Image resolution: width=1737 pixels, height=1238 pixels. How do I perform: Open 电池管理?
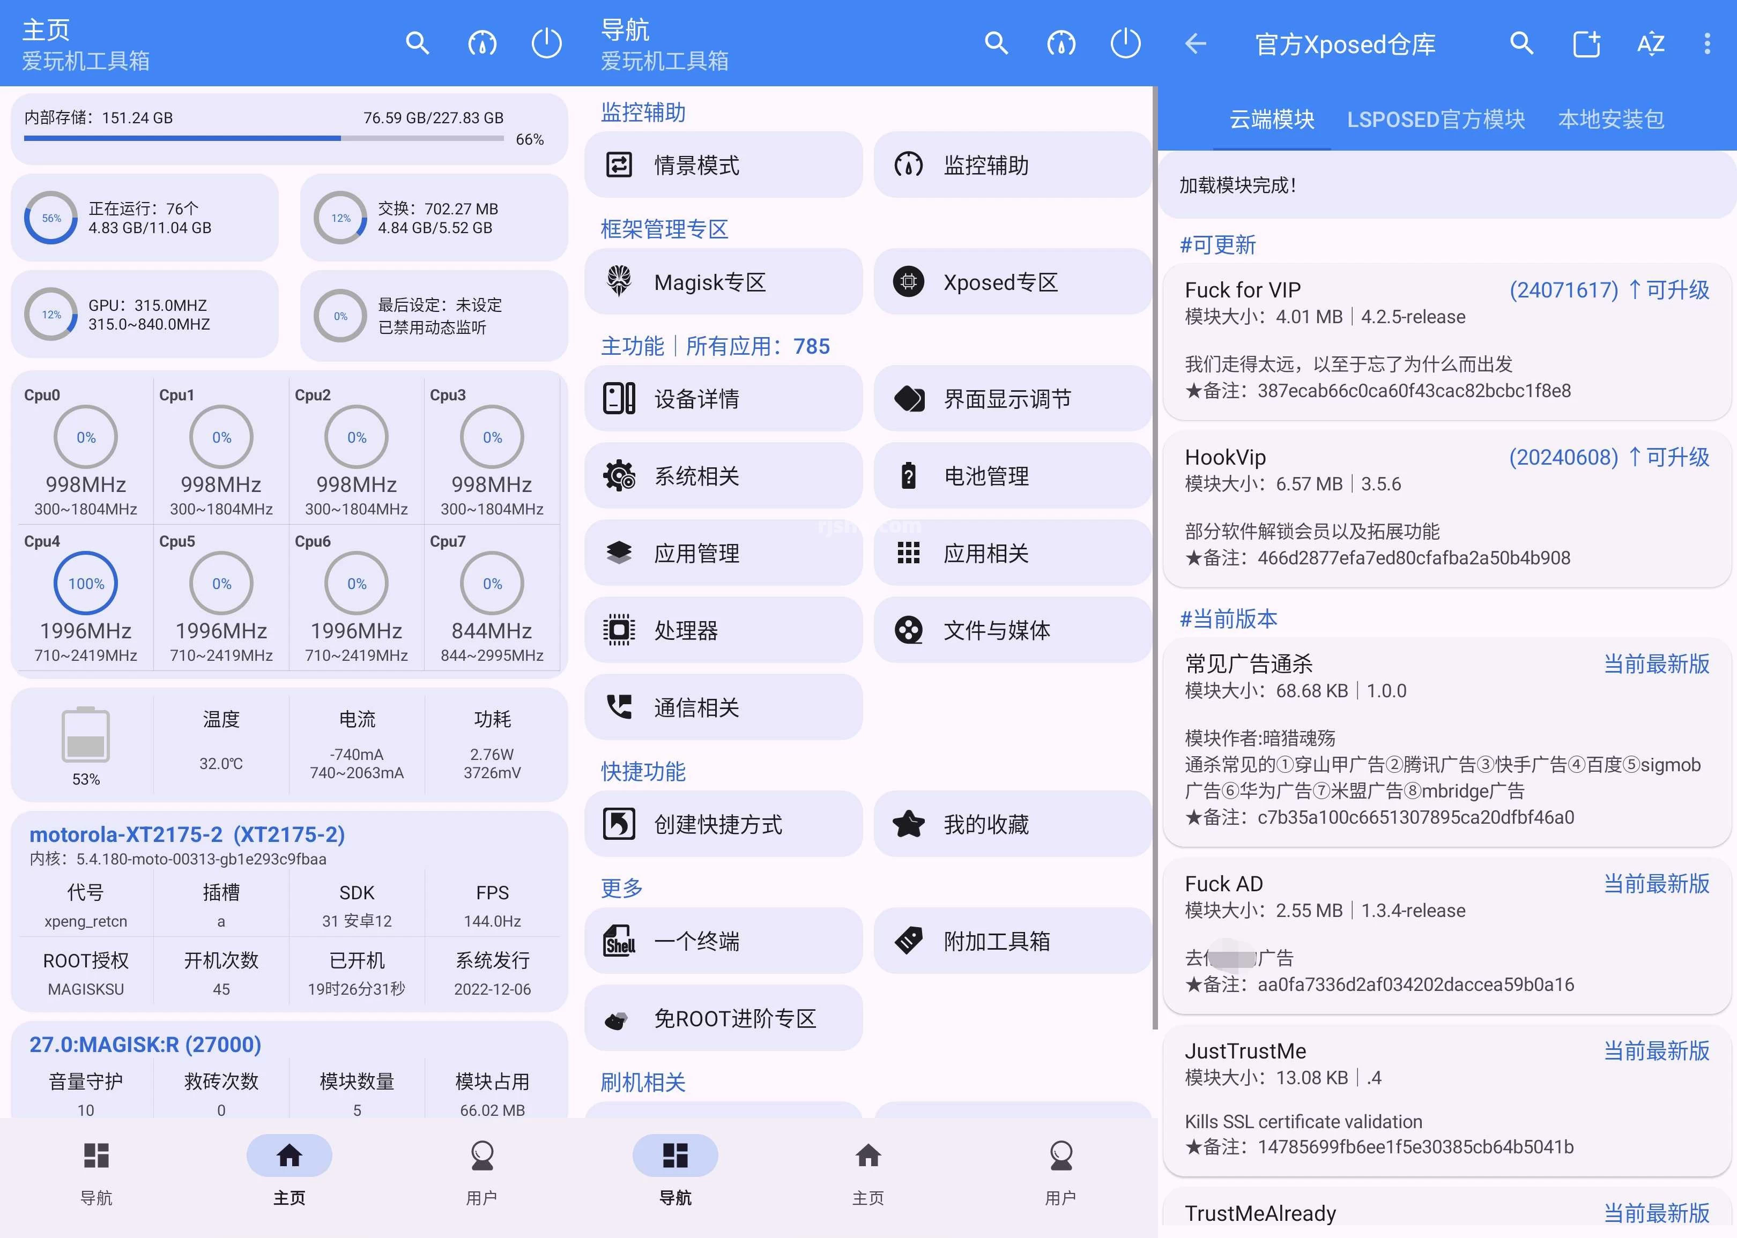tap(1013, 476)
